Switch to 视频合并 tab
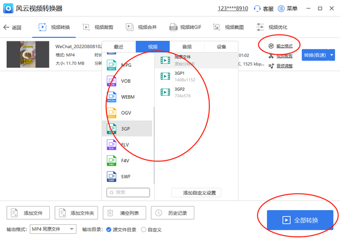This screenshot has height=239, width=340. coord(141,27)
